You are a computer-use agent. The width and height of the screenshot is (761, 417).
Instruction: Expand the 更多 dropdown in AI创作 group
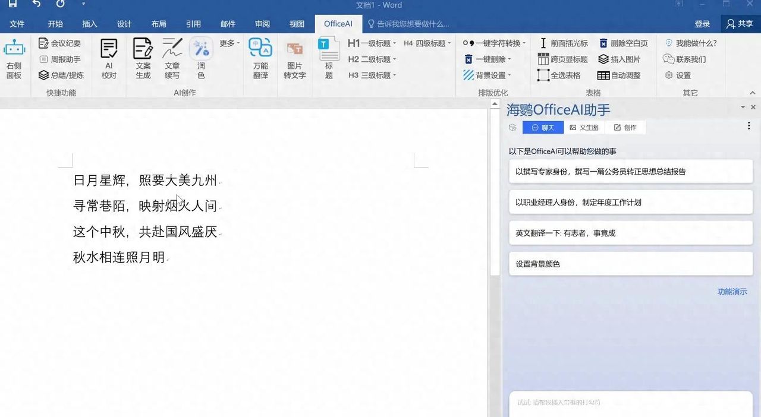(229, 43)
